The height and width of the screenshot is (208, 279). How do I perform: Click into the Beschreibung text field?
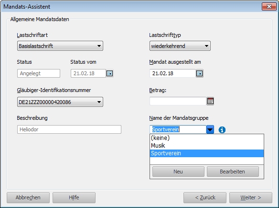point(69,129)
